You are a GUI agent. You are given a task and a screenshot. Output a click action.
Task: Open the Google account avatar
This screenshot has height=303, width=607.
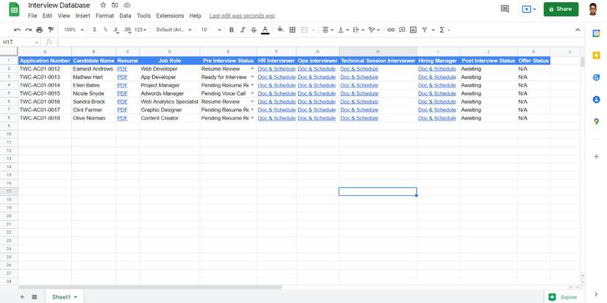coord(593,9)
